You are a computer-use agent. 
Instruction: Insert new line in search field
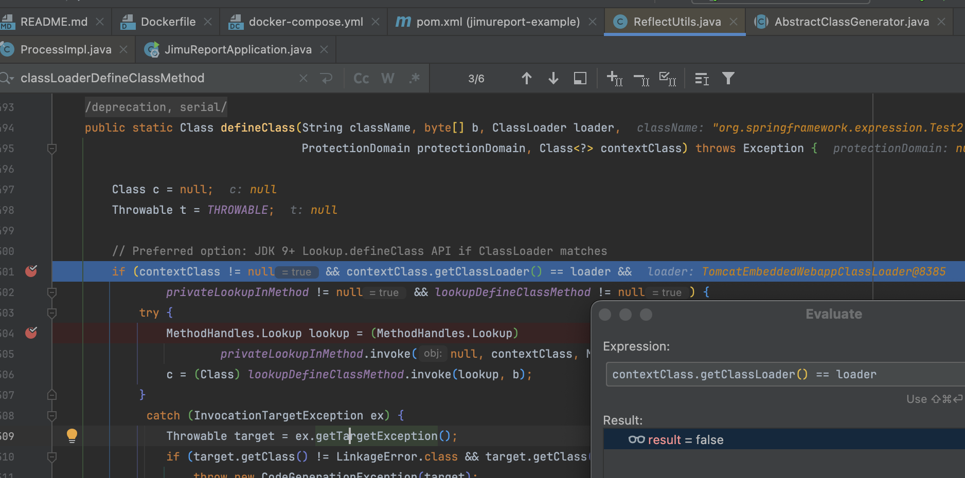[326, 78]
